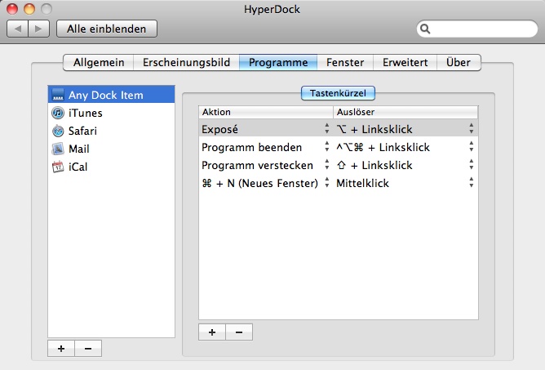This screenshot has height=370, width=545.
Task: Click the iTunes app icon
Action: pyautogui.click(x=58, y=113)
